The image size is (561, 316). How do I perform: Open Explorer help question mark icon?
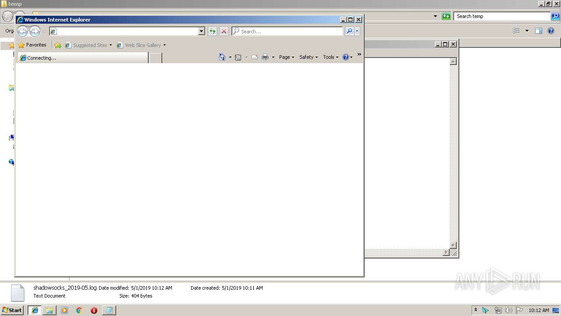[551, 31]
